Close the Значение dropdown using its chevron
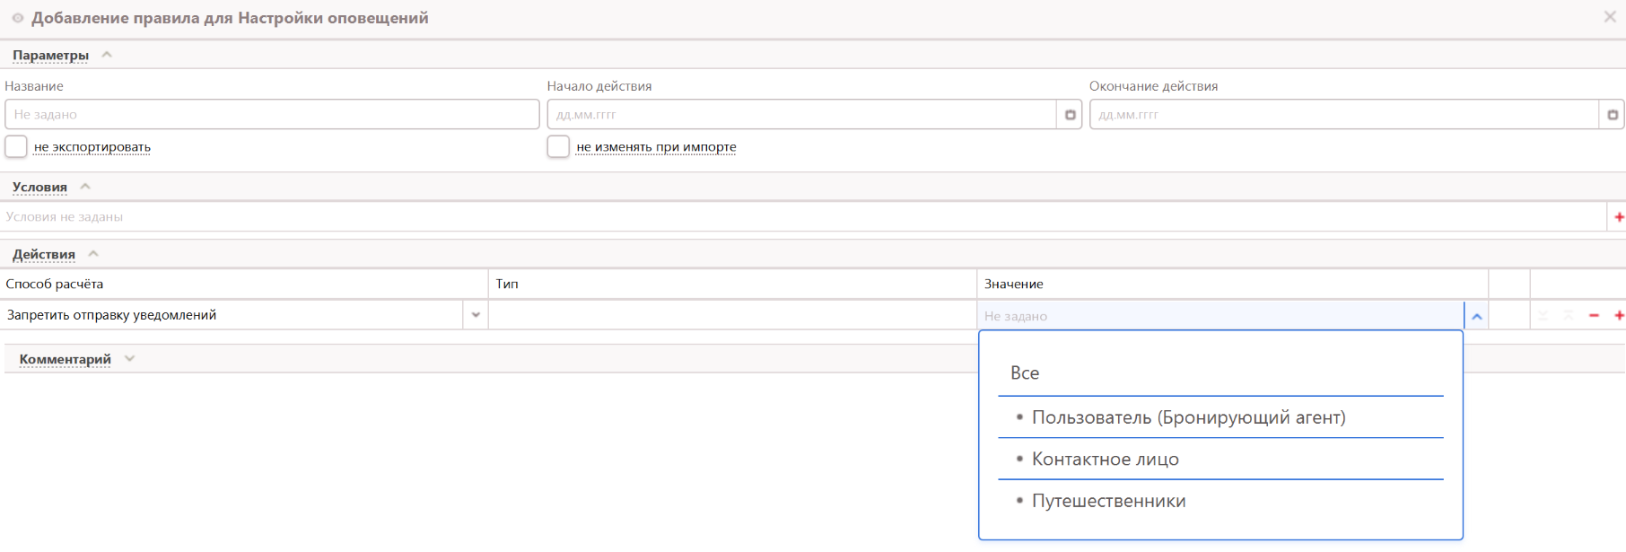This screenshot has height=552, width=1626. 1476,316
